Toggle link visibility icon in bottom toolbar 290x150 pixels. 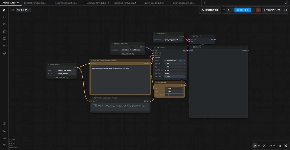click(285, 145)
